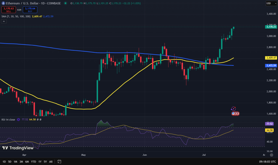Open the US flag economic events marker
The height and width of the screenshot is (165, 278).
point(233,113)
